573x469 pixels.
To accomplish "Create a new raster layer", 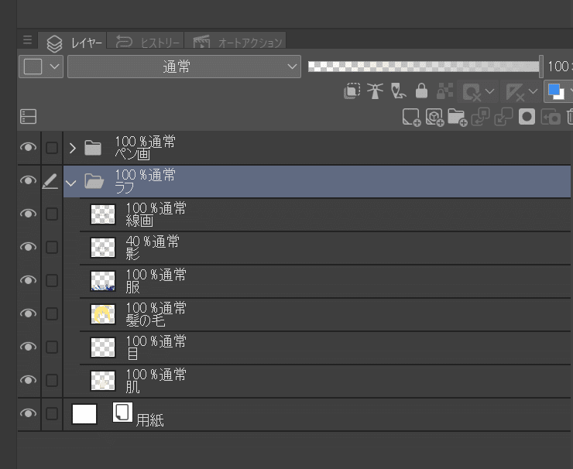I will point(411,118).
